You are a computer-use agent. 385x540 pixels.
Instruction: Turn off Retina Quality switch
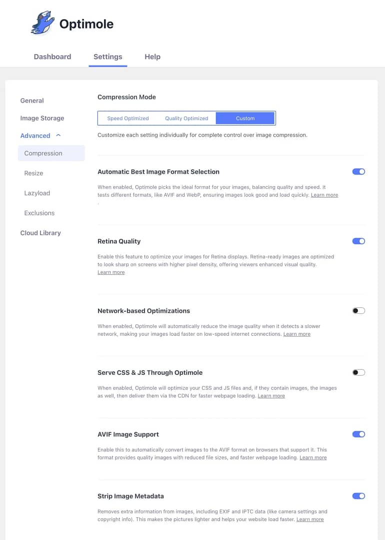(x=358, y=241)
